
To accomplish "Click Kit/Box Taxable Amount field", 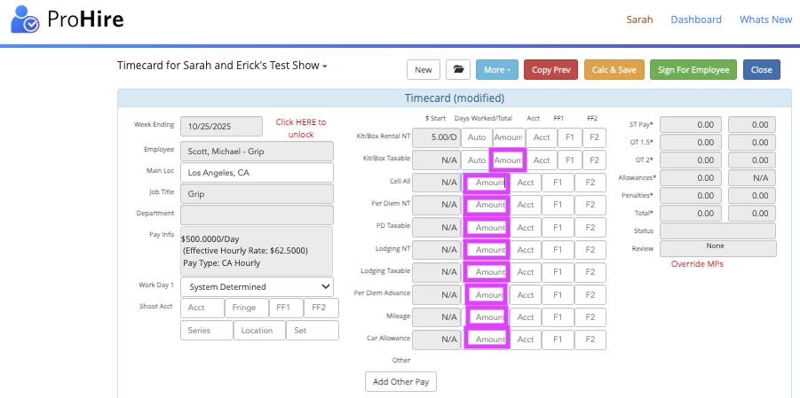I will tap(508, 160).
